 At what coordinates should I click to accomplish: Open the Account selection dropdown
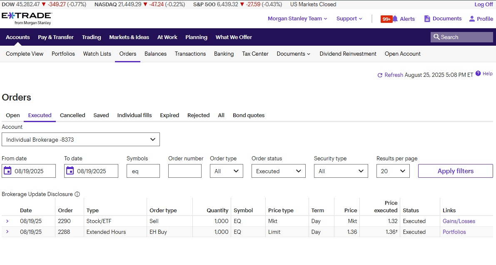tap(81, 140)
